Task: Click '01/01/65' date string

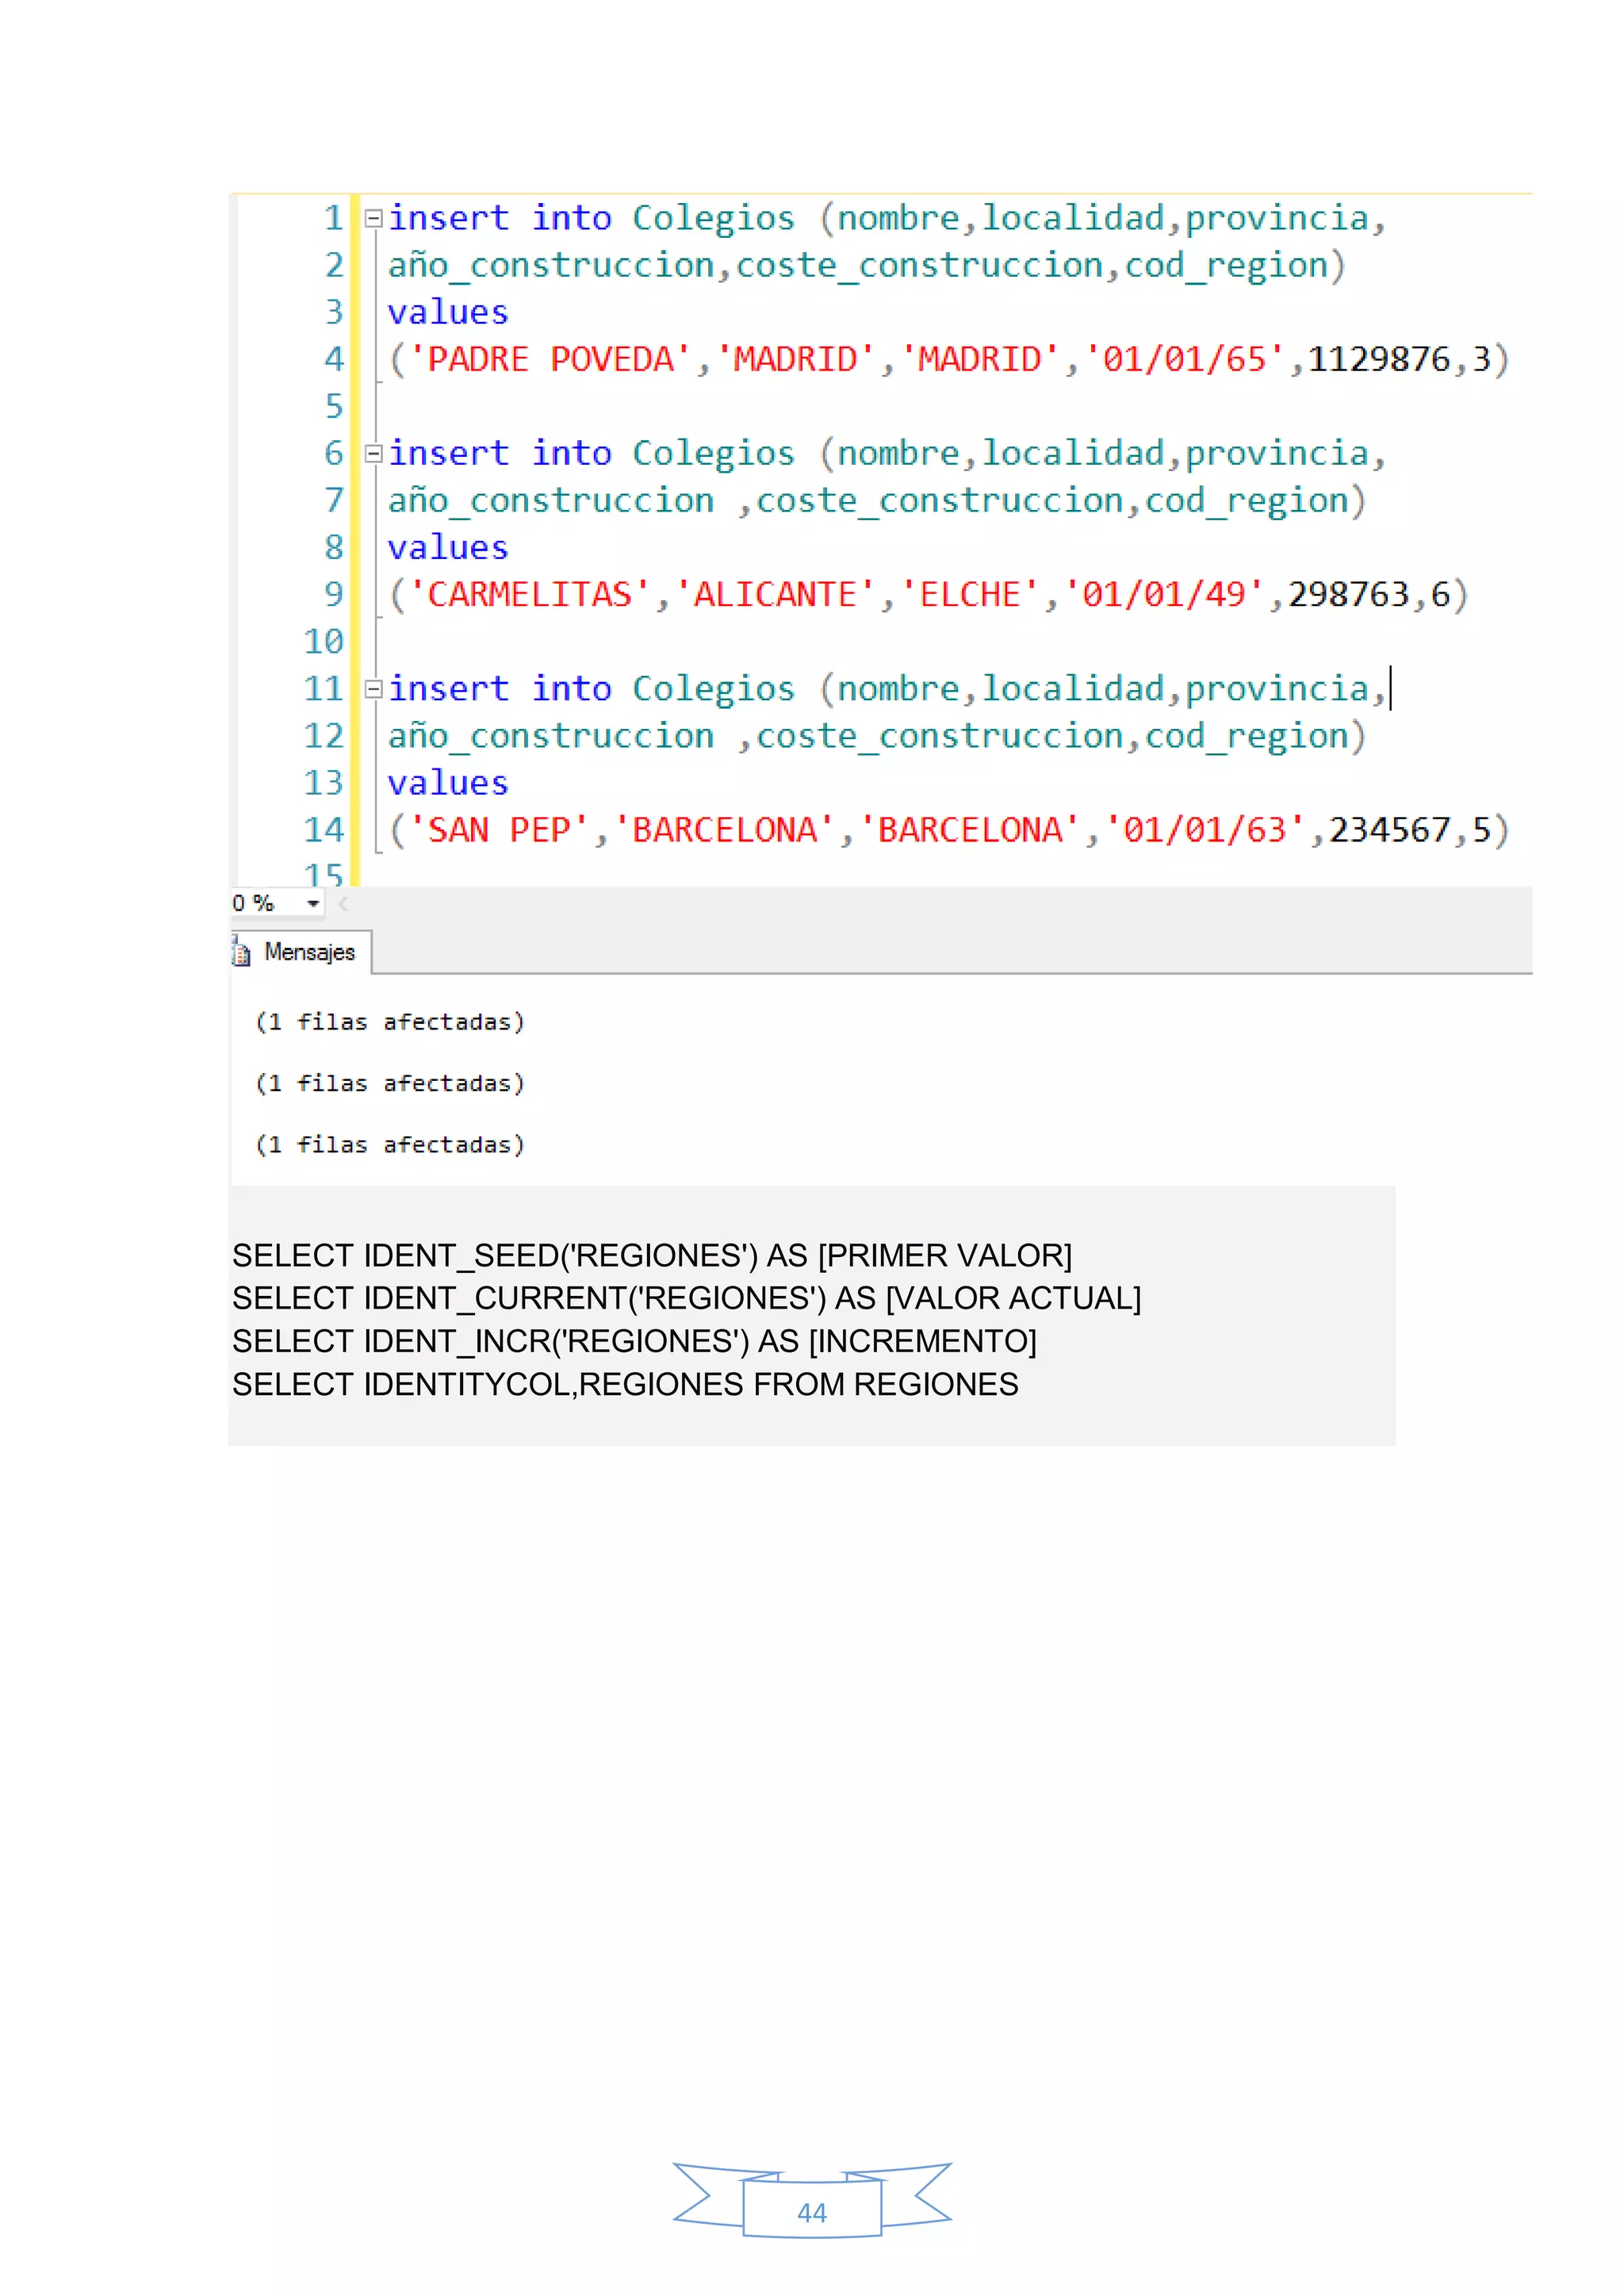Action: (1184, 359)
